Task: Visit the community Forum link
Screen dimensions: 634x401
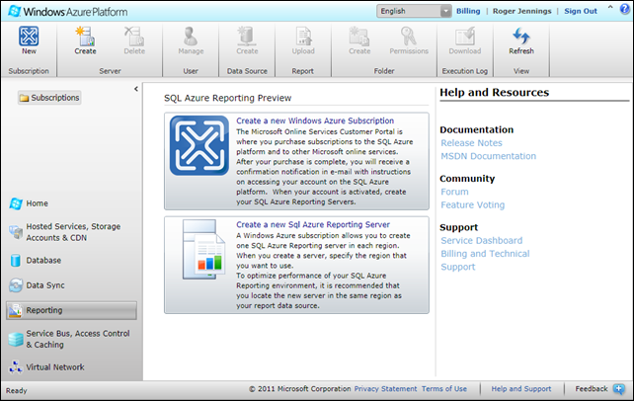Action: click(x=454, y=192)
